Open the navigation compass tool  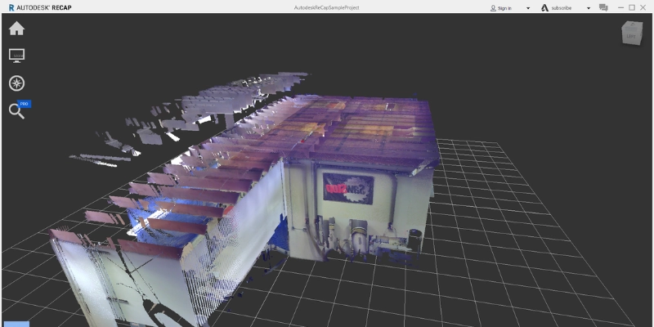[x=16, y=83]
